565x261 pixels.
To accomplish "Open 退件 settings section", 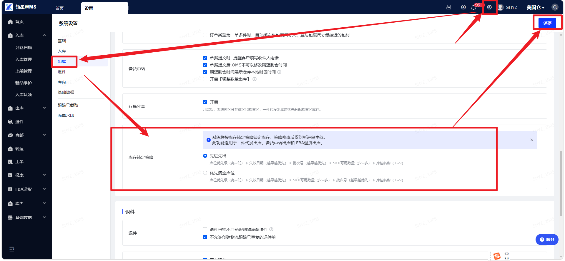I will click(62, 72).
